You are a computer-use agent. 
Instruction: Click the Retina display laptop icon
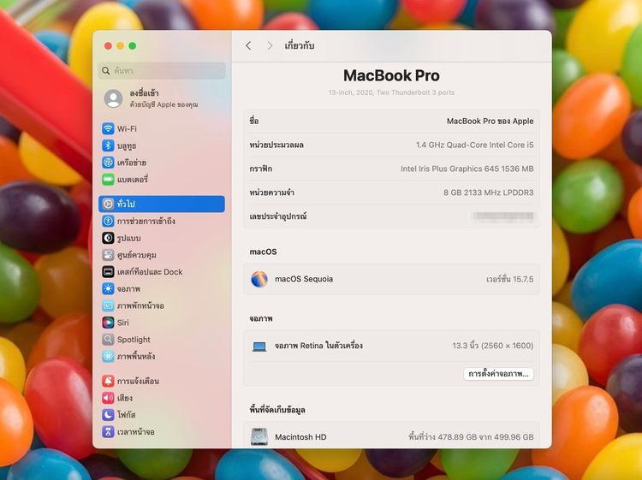[259, 347]
